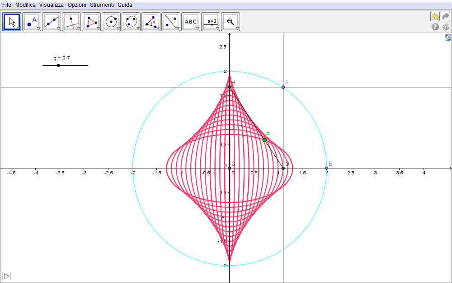Activate the ABC text insertion tool
Viewport: 452px width, 283px height.
click(191, 21)
